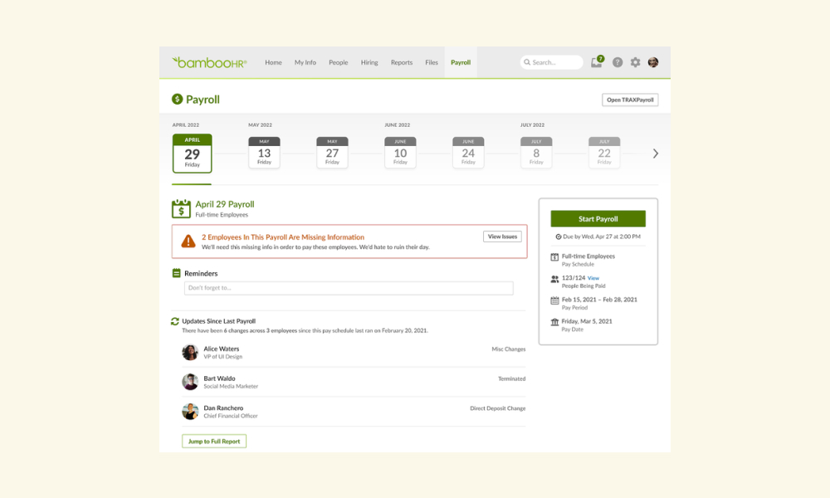The image size is (830, 498).
Task: Select the May 13 pay date
Action: tap(264, 153)
